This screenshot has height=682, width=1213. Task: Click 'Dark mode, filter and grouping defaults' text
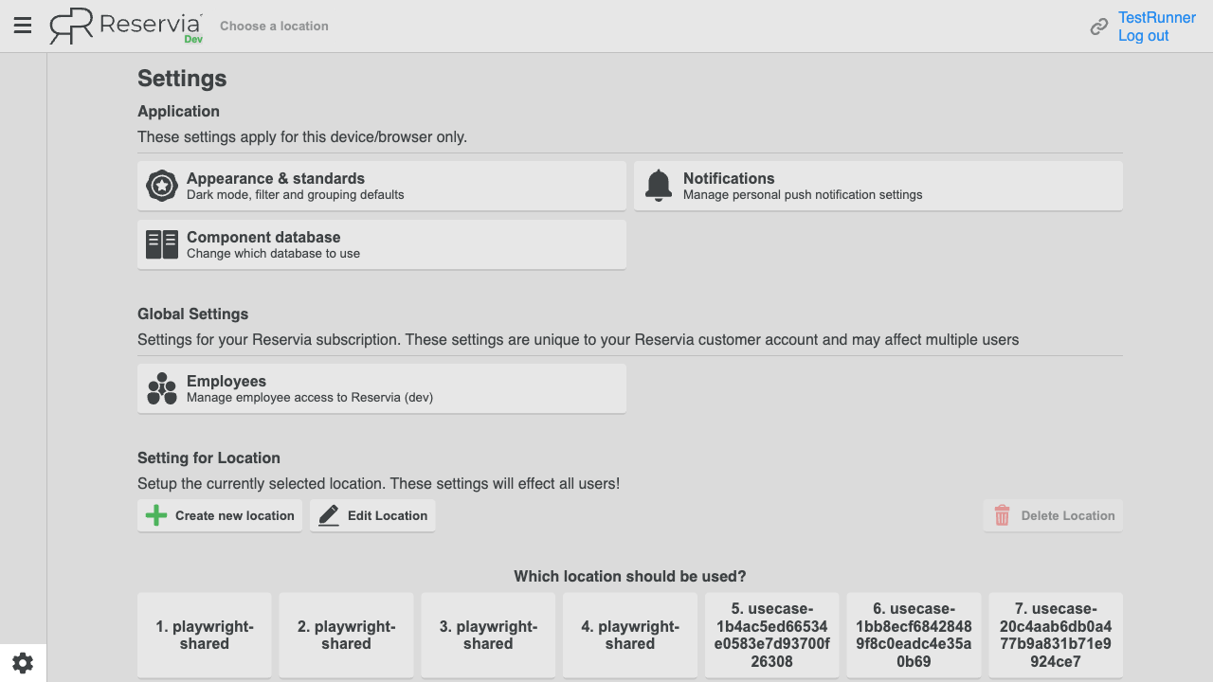pyautogui.click(x=296, y=195)
